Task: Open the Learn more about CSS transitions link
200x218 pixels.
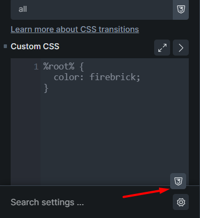Action: [75, 29]
